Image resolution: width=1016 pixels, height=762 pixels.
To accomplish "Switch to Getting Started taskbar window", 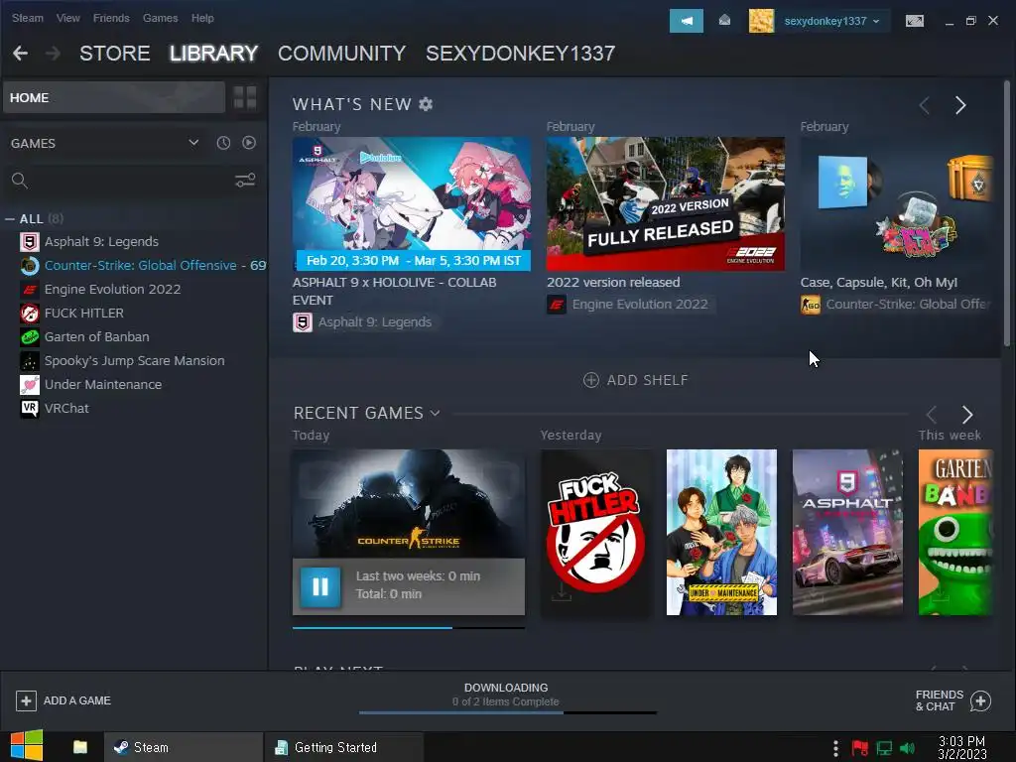I will tap(343, 747).
